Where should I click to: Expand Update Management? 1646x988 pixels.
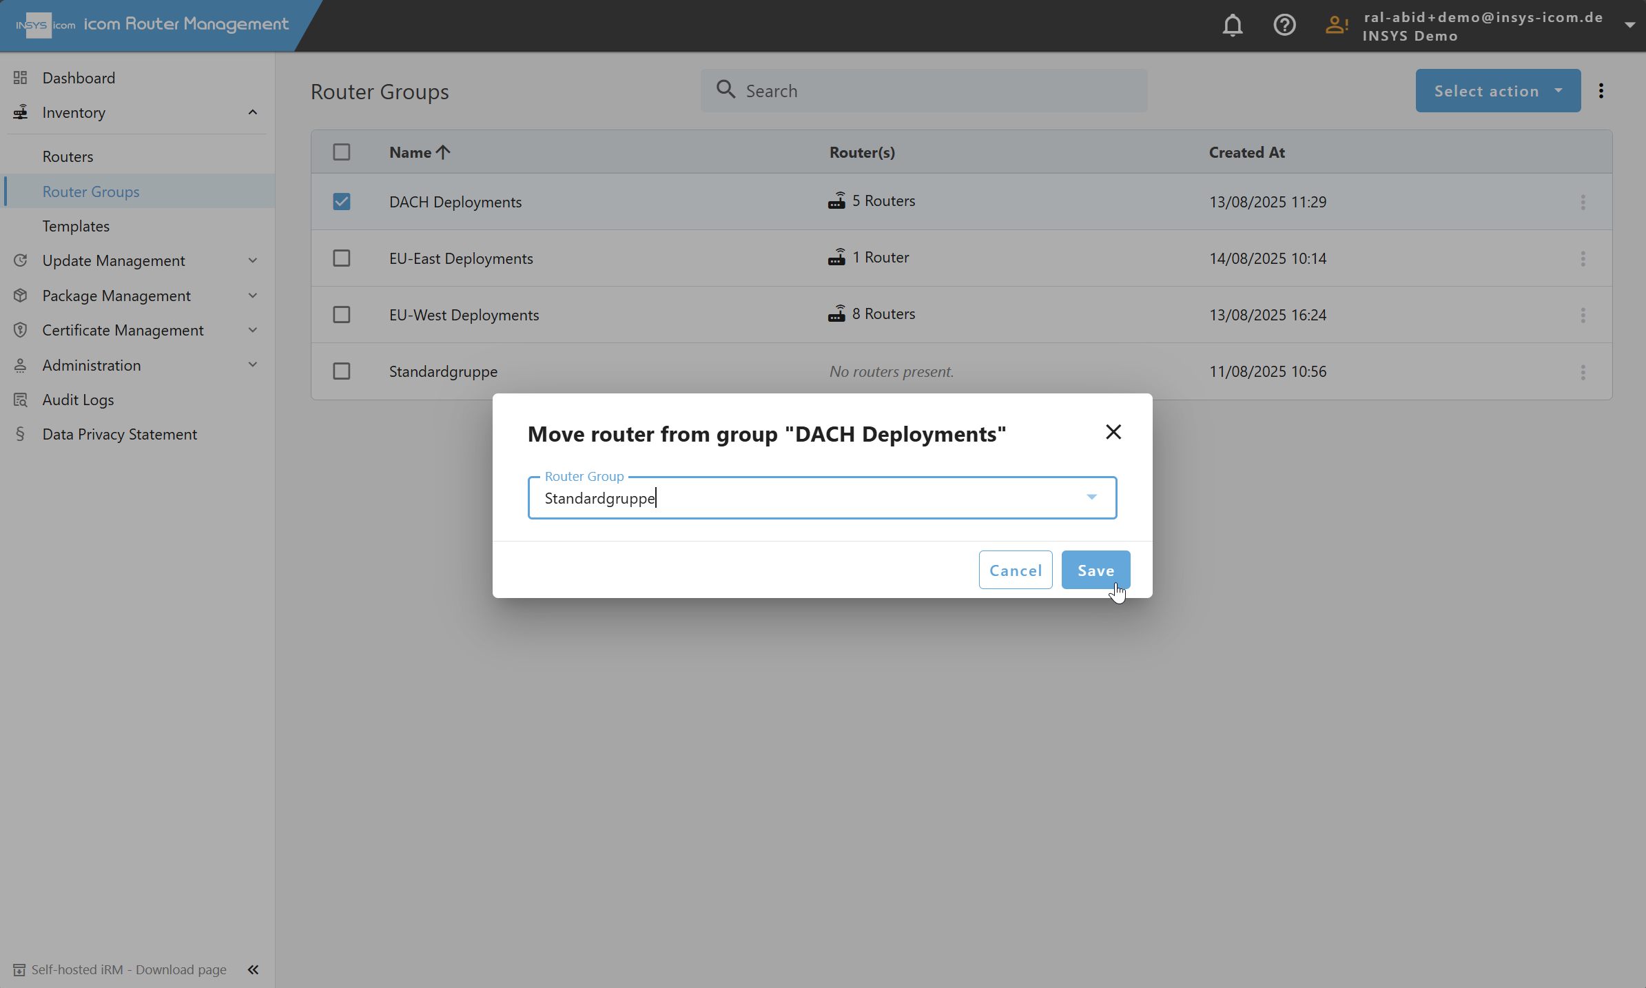(x=253, y=260)
